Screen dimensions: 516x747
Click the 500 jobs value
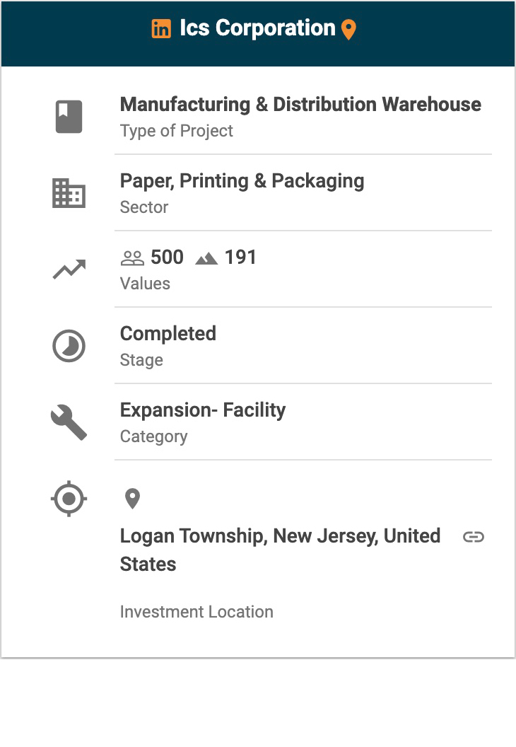coord(167,257)
